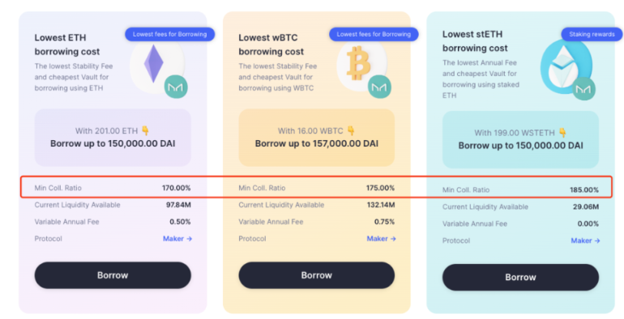The width and height of the screenshot is (624, 319).
Task: Click pointing-hand emoji beside 199.00 WSTETH
Action: [562, 132]
